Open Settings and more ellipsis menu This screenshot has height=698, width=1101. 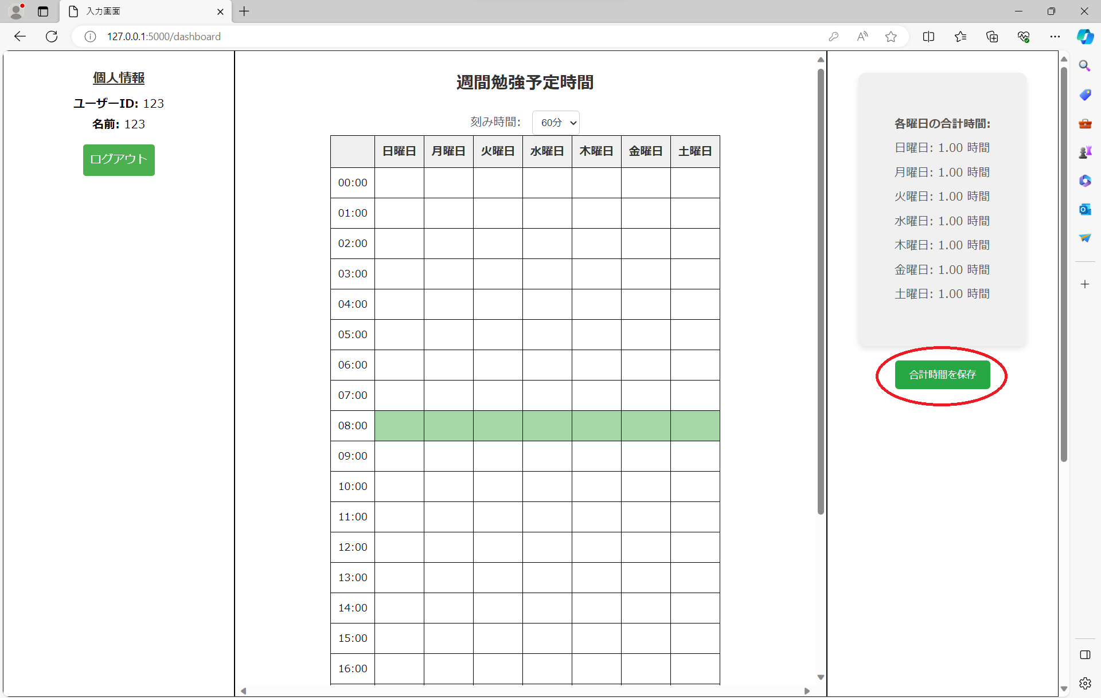(x=1055, y=37)
